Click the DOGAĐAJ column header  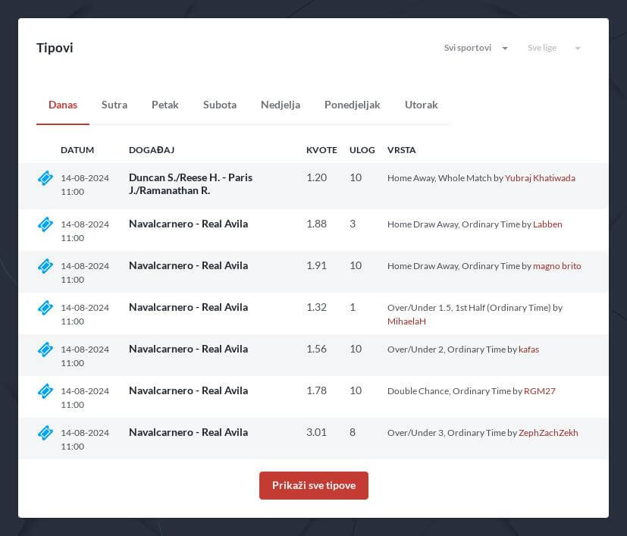click(152, 150)
